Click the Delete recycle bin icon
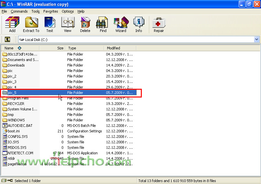The width and height of the screenshot is (261, 184). [85, 22]
